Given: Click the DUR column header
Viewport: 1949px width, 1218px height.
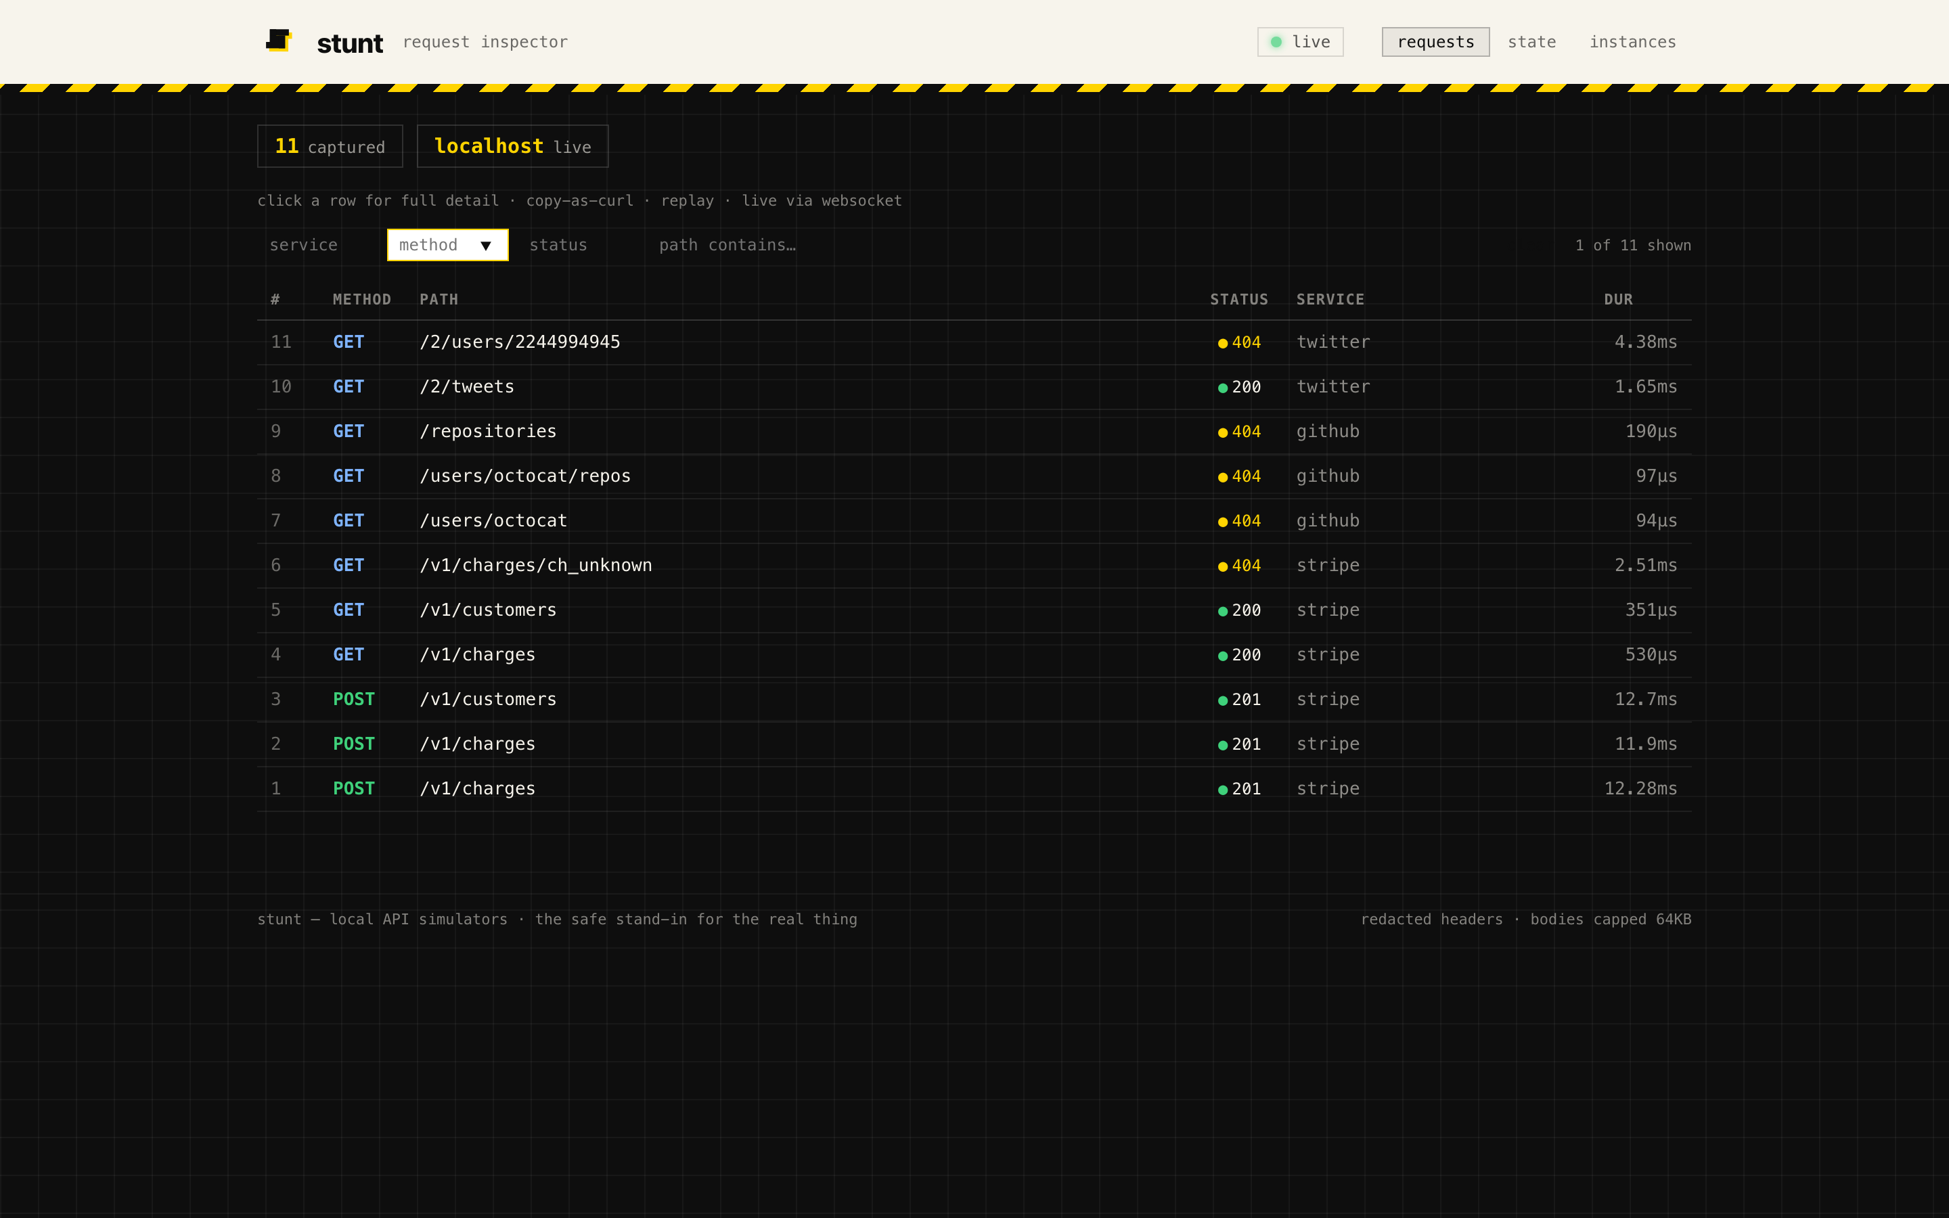Looking at the screenshot, I should coord(1618,300).
